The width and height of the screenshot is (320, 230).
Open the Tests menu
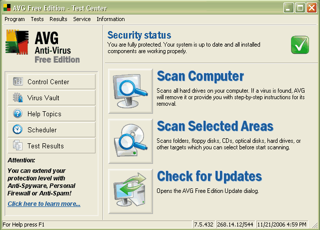pos(37,19)
